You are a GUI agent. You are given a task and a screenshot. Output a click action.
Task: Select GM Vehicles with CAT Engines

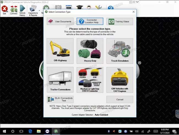point(120,80)
